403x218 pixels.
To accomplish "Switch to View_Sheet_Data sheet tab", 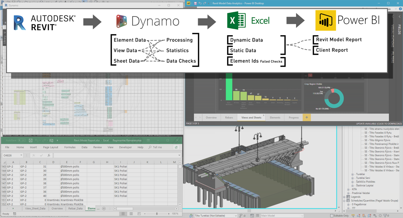I will pos(35,209).
